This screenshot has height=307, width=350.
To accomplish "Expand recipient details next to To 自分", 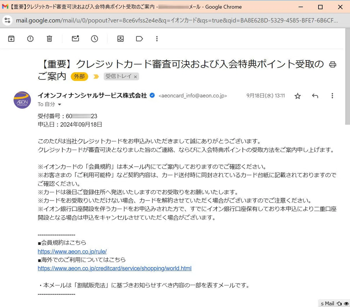I will point(60,104).
